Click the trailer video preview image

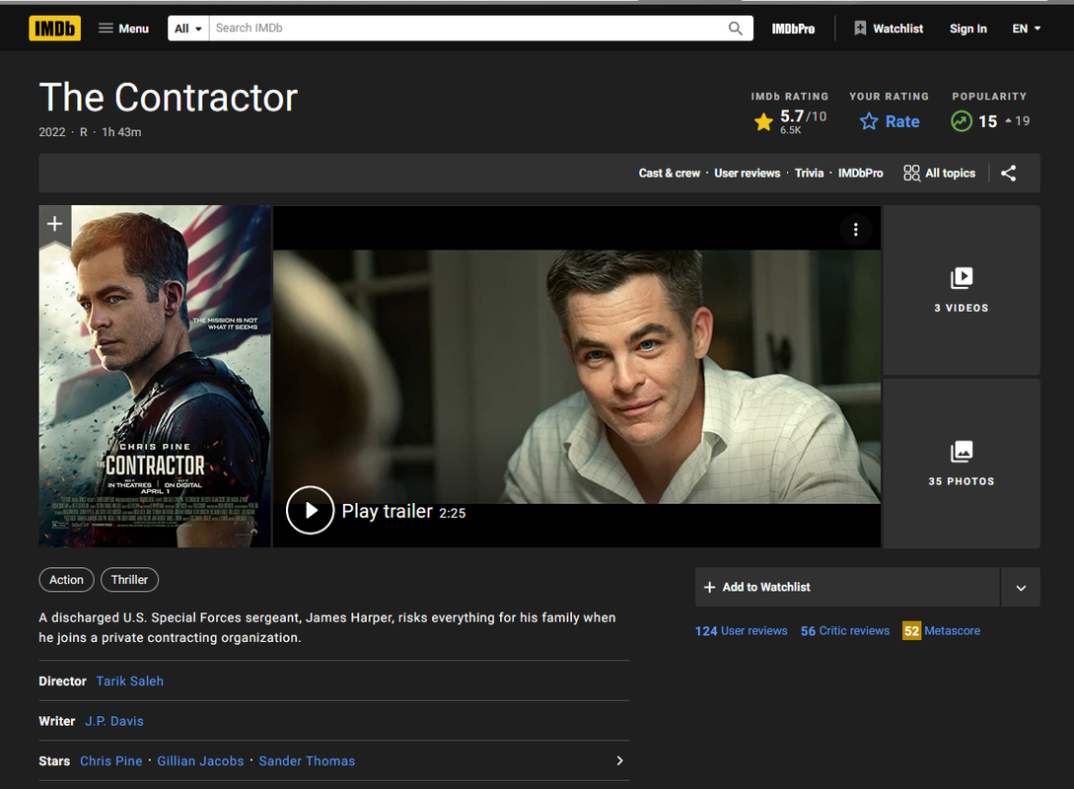pos(577,377)
